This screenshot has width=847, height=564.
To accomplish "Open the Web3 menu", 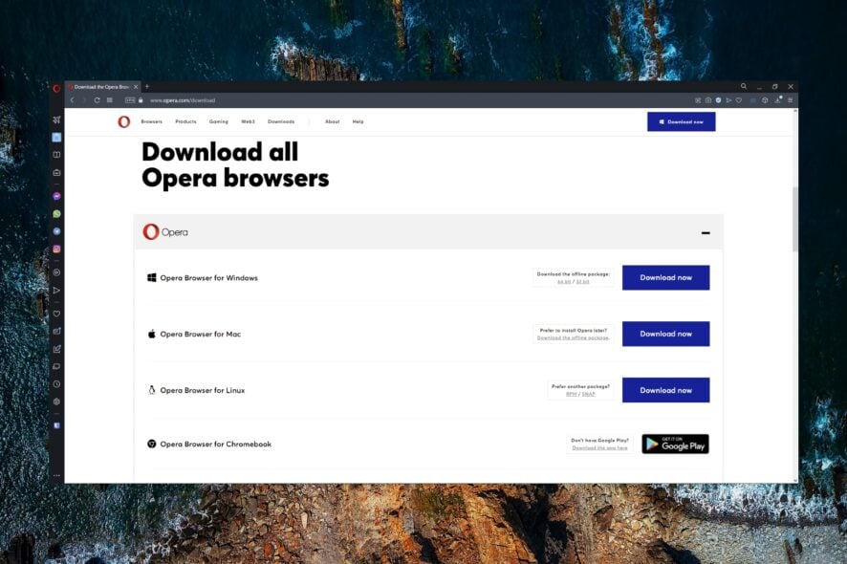I will tap(248, 121).
